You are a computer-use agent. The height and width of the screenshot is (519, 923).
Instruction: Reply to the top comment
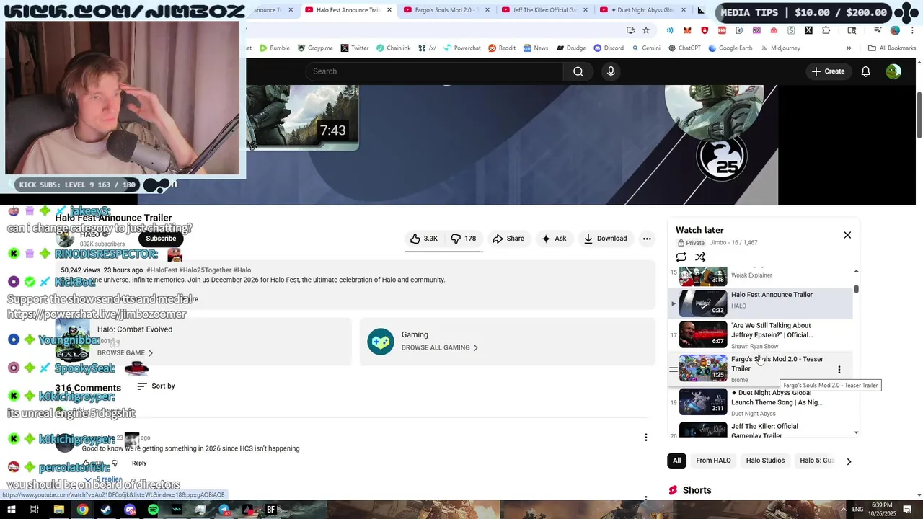click(x=139, y=463)
